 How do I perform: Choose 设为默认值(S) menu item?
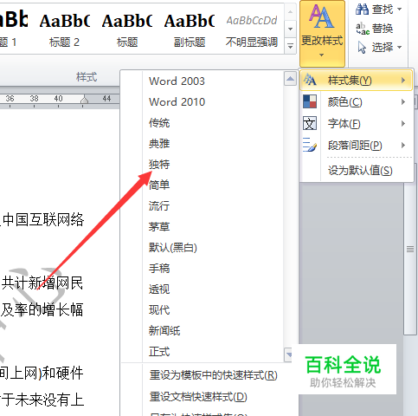pos(360,171)
